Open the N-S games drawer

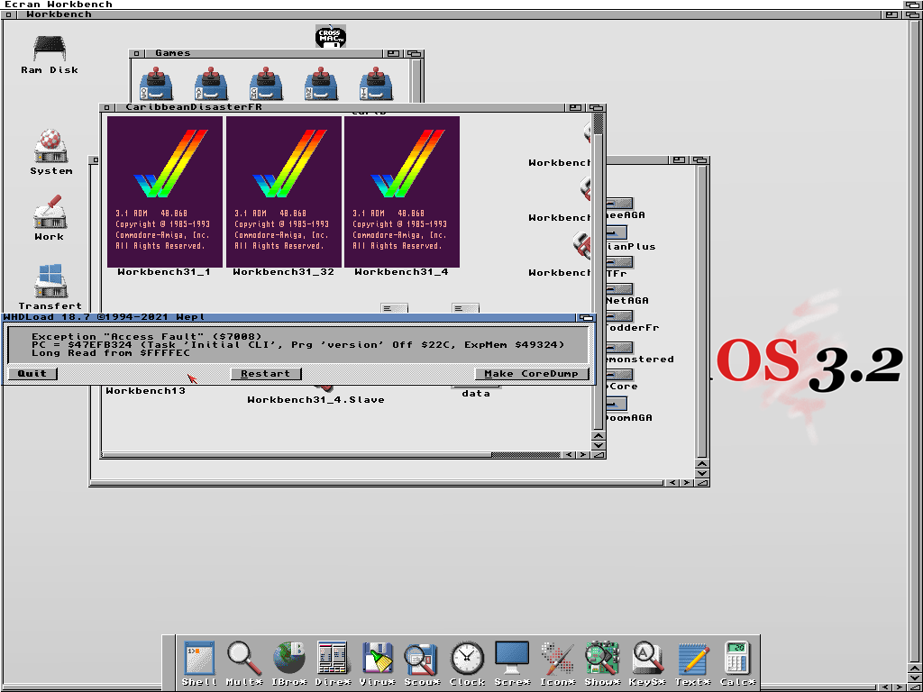pyautogui.click(x=321, y=84)
